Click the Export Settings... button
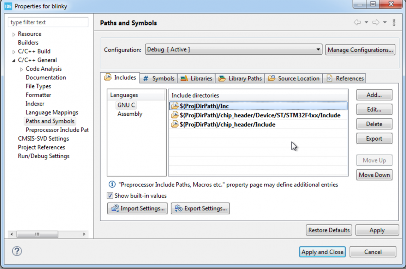Image resolution: width=406 pixels, height=269 pixels. click(201, 208)
